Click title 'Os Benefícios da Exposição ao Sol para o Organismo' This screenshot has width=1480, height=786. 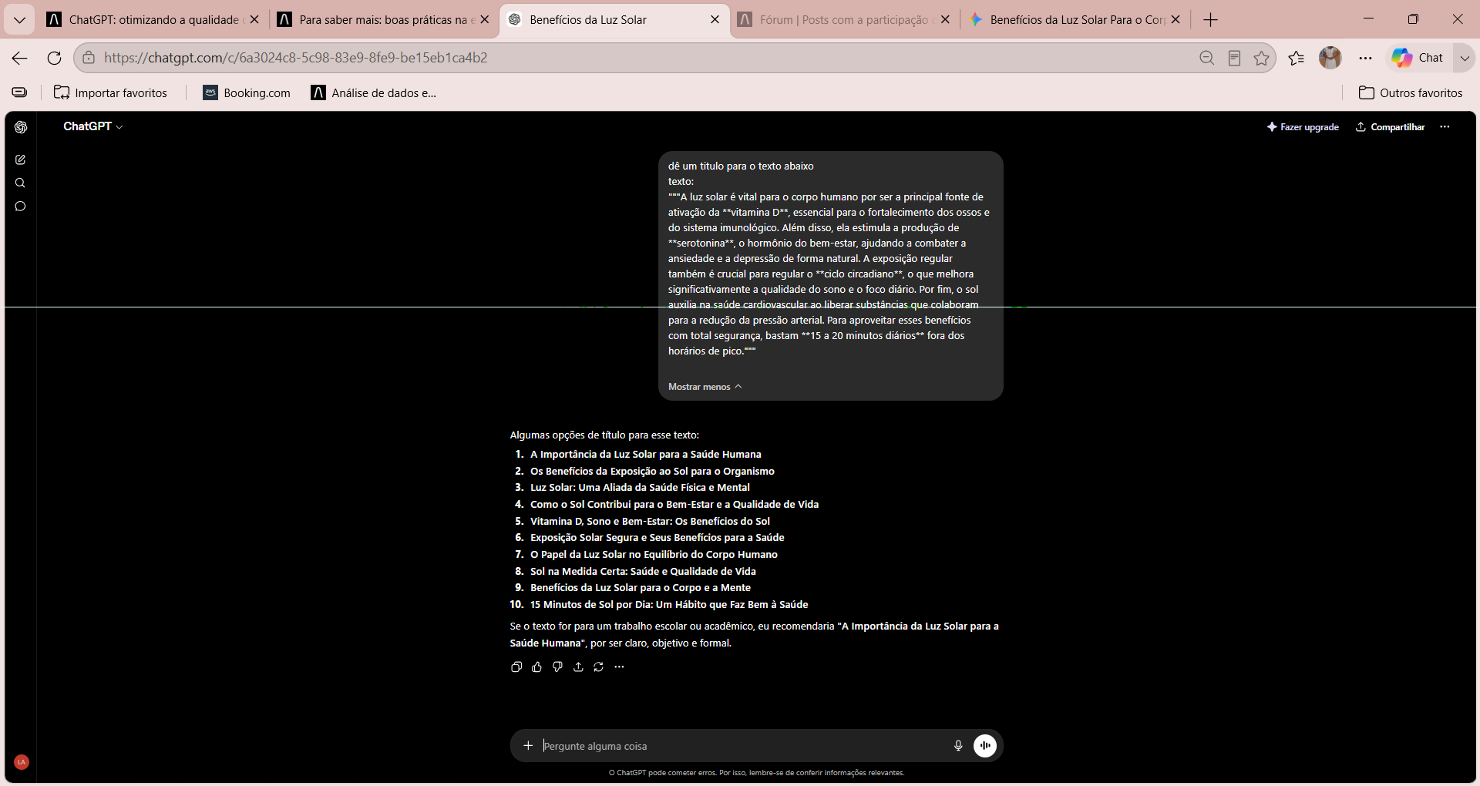click(x=652, y=472)
